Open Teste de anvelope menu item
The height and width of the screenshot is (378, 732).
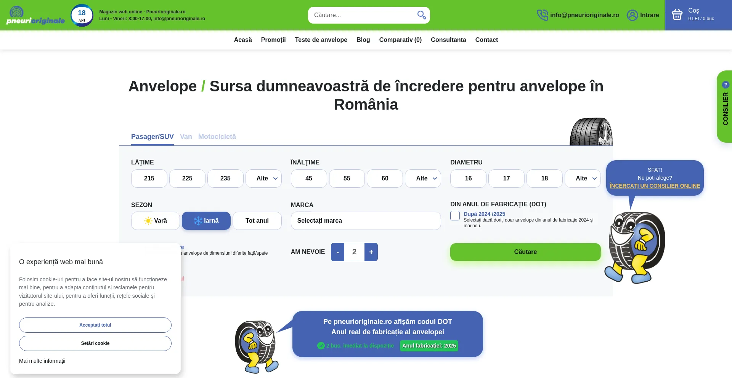pos(321,40)
